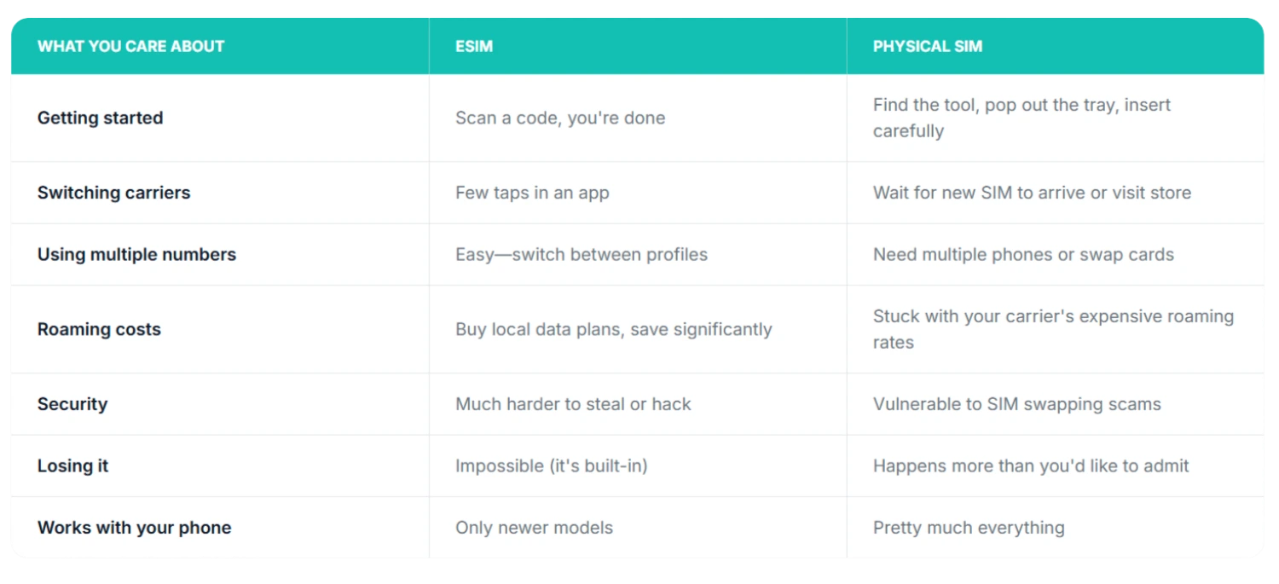Select the 'Roaming costs' row label
This screenshot has height=584, width=1279.
99,329
